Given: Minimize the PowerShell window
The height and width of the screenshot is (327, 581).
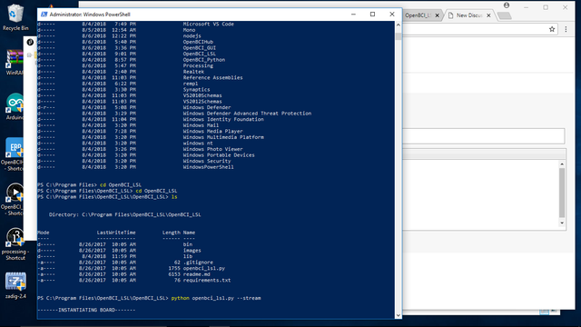Looking at the screenshot, I should [353, 15].
